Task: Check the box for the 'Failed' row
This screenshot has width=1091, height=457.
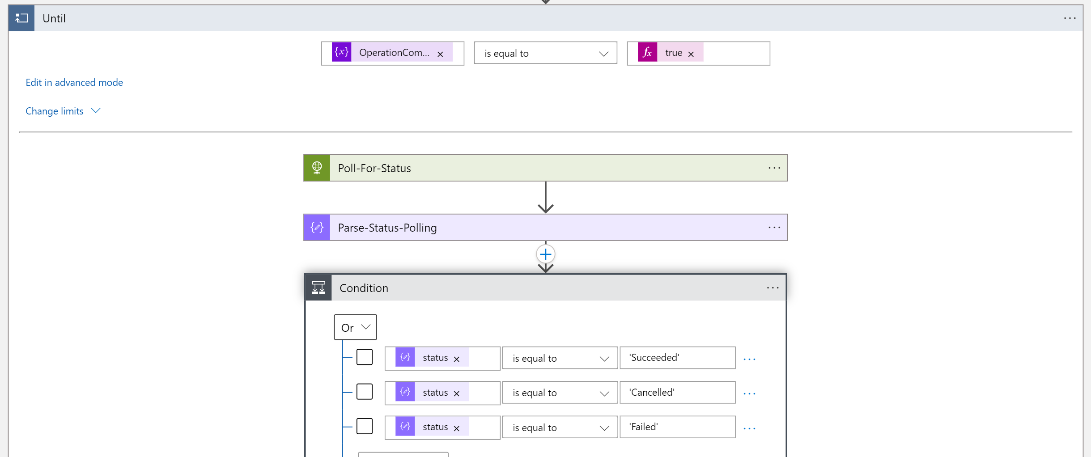Action: [x=364, y=426]
